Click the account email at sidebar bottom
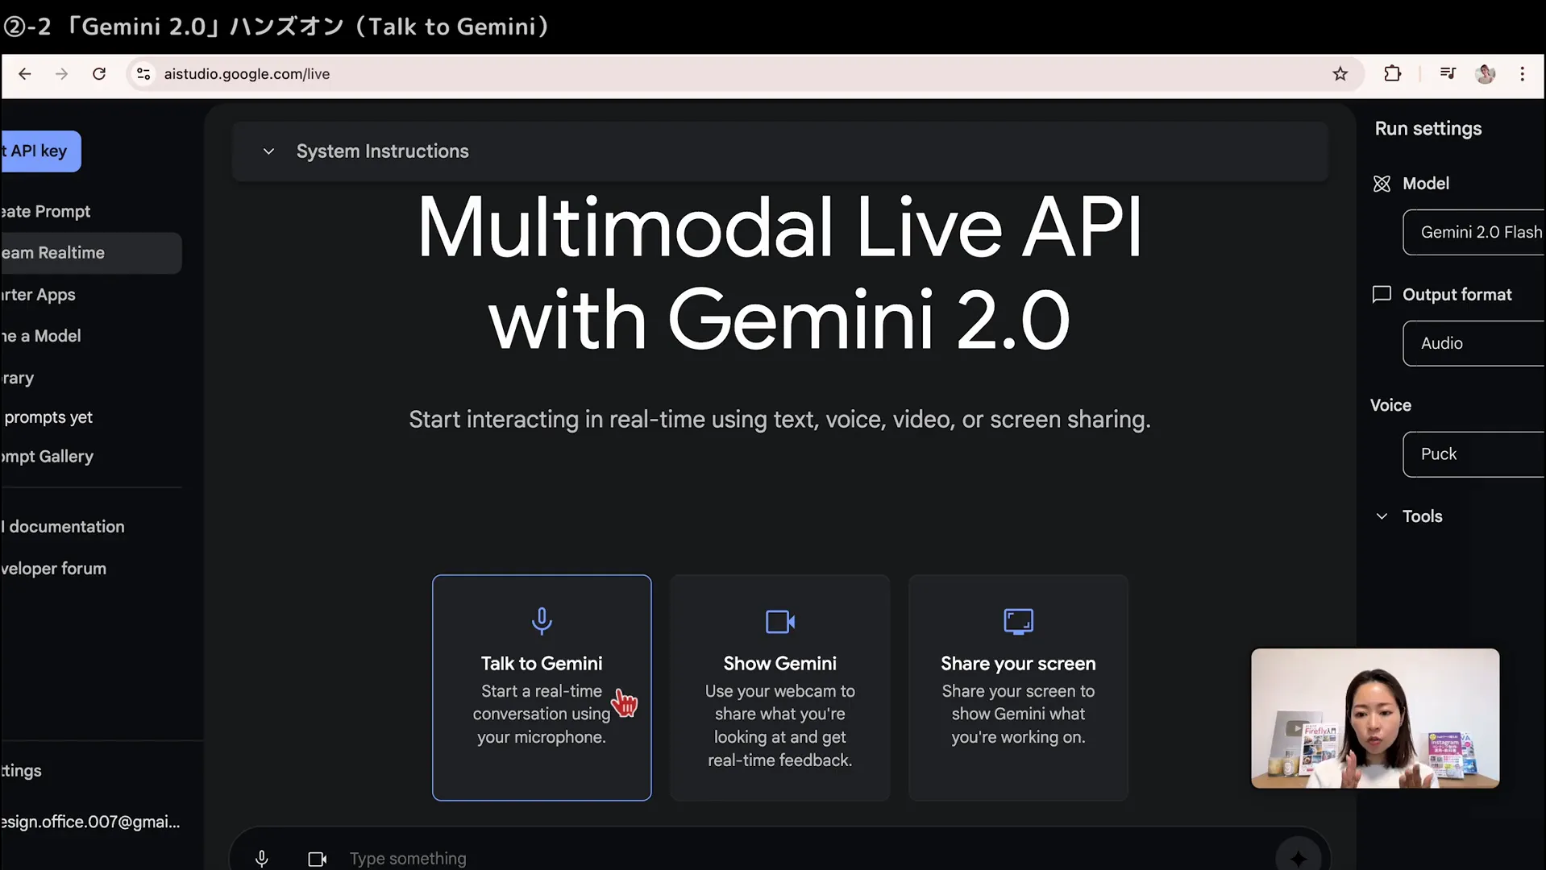Viewport: 1546px width, 870px height. [90, 822]
